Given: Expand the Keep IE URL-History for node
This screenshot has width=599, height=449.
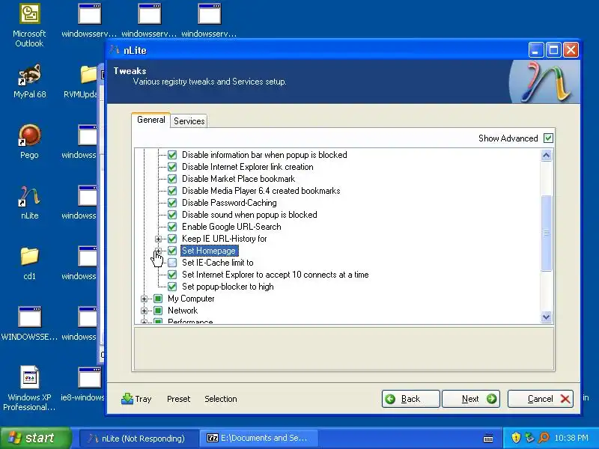Looking at the screenshot, I should coord(158,239).
